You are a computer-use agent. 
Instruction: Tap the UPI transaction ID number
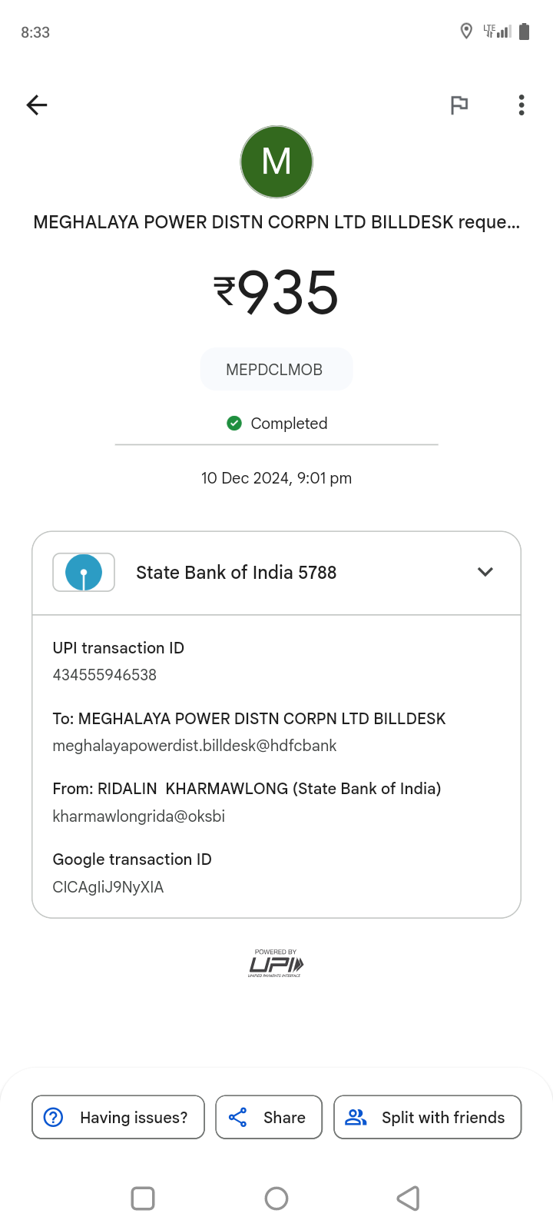[x=104, y=675]
